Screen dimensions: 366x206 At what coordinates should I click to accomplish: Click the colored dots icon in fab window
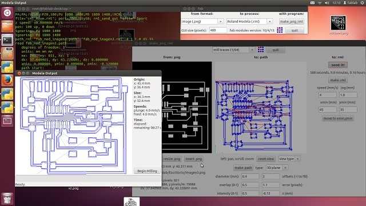coord(280,30)
